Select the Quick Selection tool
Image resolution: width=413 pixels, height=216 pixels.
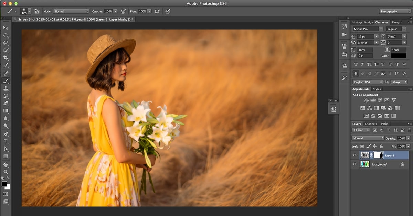pyautogui.click(x=6, y=50)
